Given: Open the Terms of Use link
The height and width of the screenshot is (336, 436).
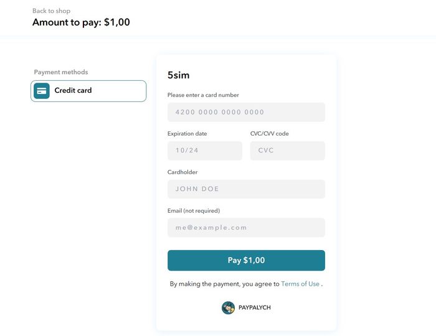Looking at the screenshot, I should (x=300, y=284).
